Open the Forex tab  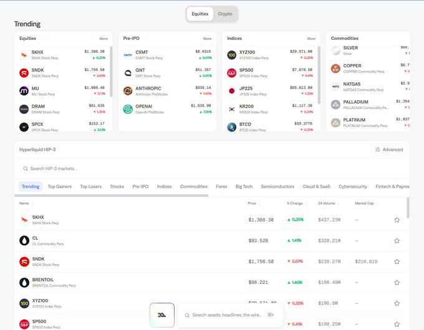(221, 187)
